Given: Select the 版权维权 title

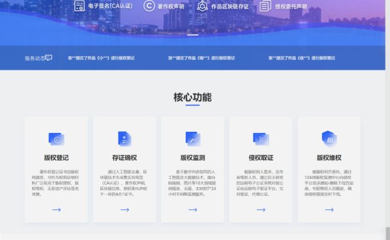Looking at the screenshot, I should click(x=329, y=157).
